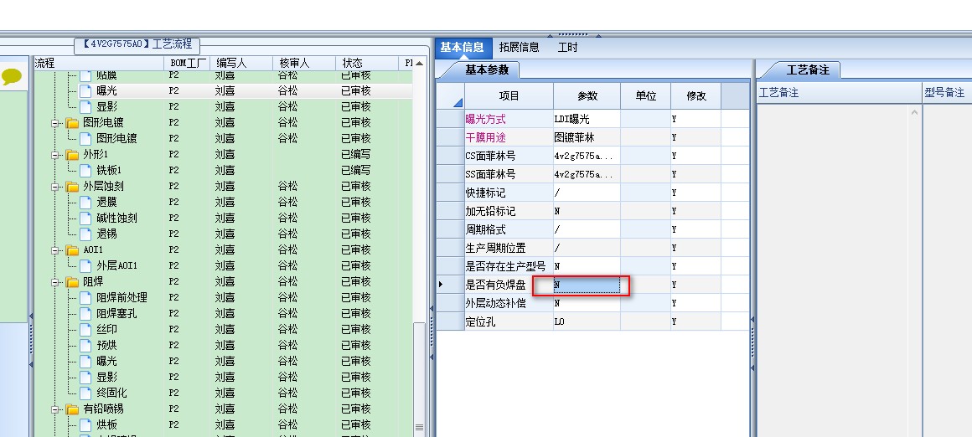Click scroll-up arrow of process tree

pyautogui.click(x=420, y=63)
